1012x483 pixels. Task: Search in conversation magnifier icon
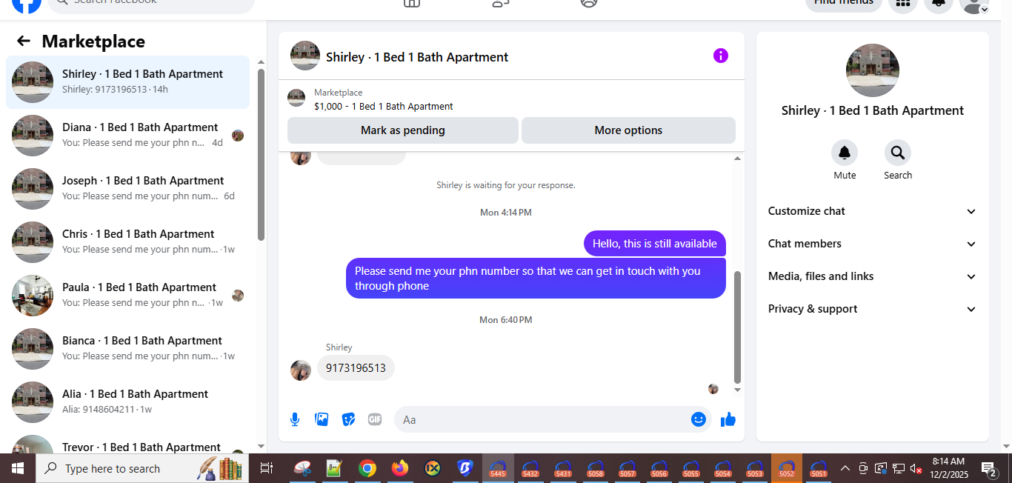point(898,153)
